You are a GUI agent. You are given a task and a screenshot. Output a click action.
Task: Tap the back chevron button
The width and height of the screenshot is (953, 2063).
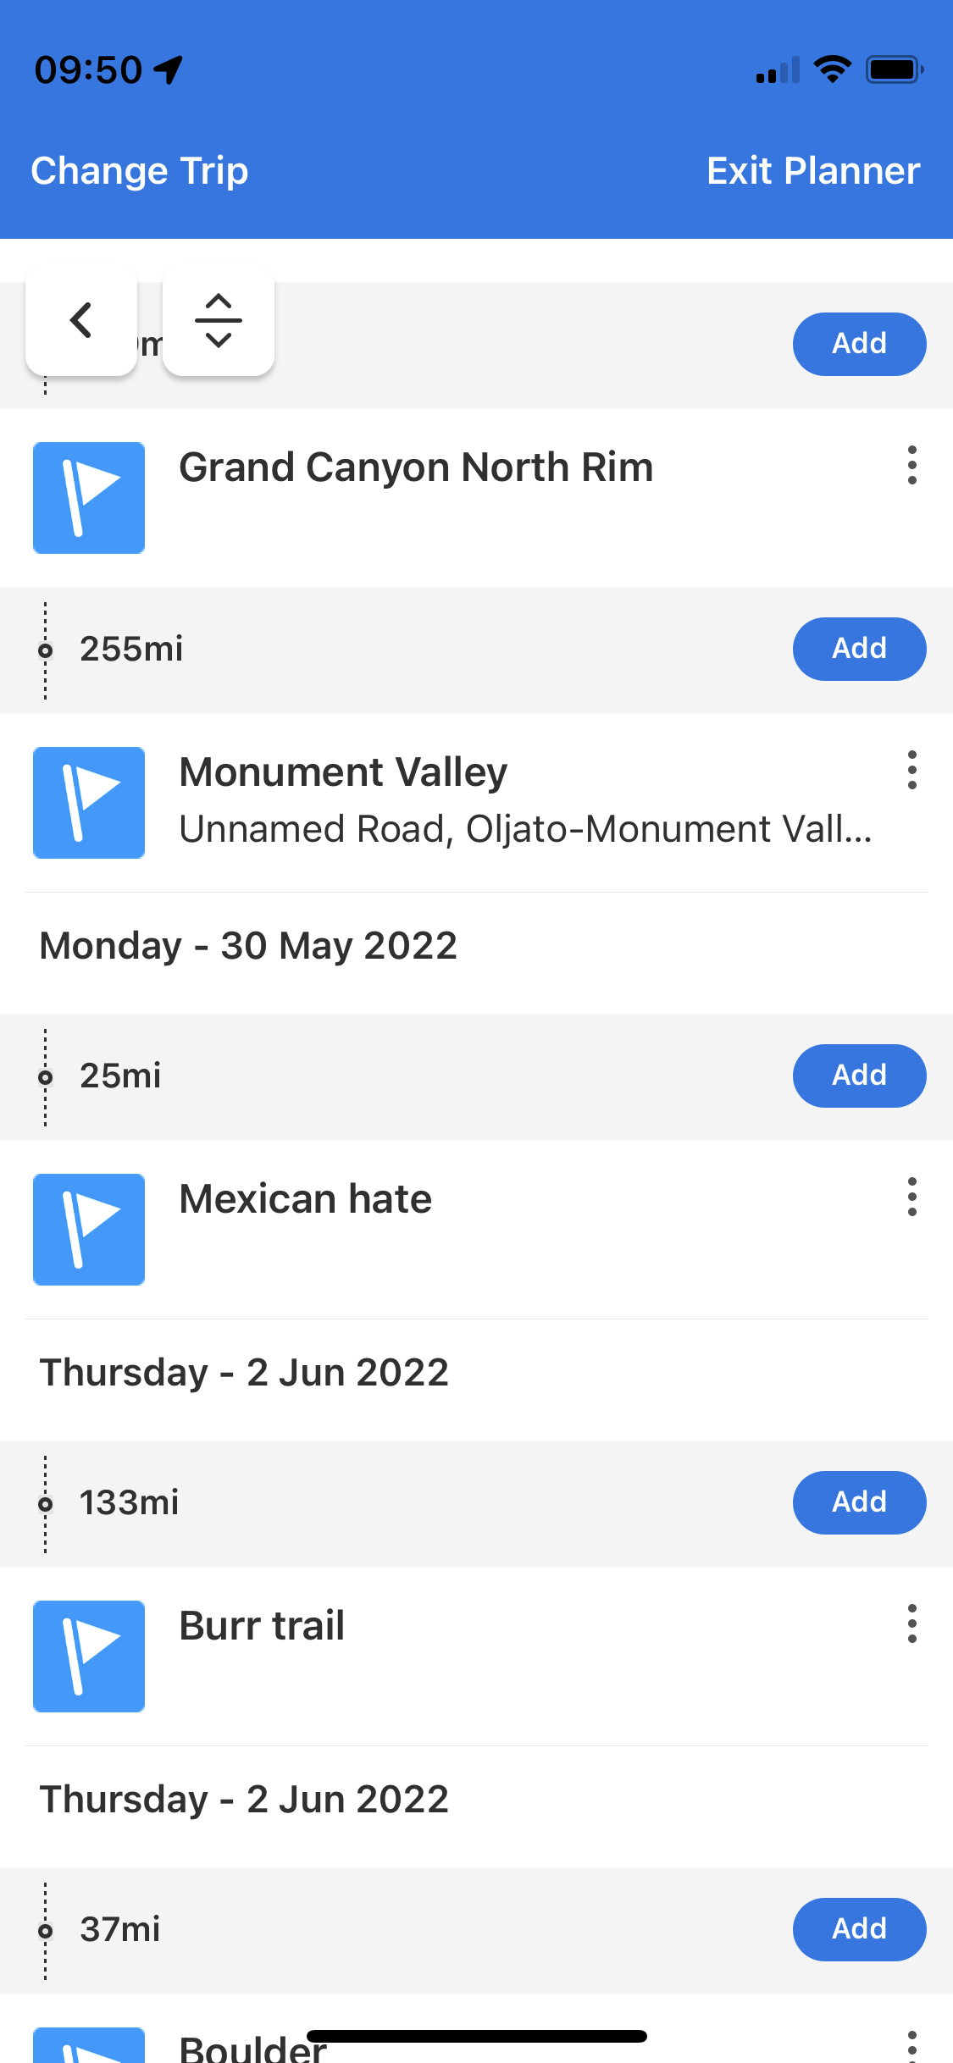(81, 321)
